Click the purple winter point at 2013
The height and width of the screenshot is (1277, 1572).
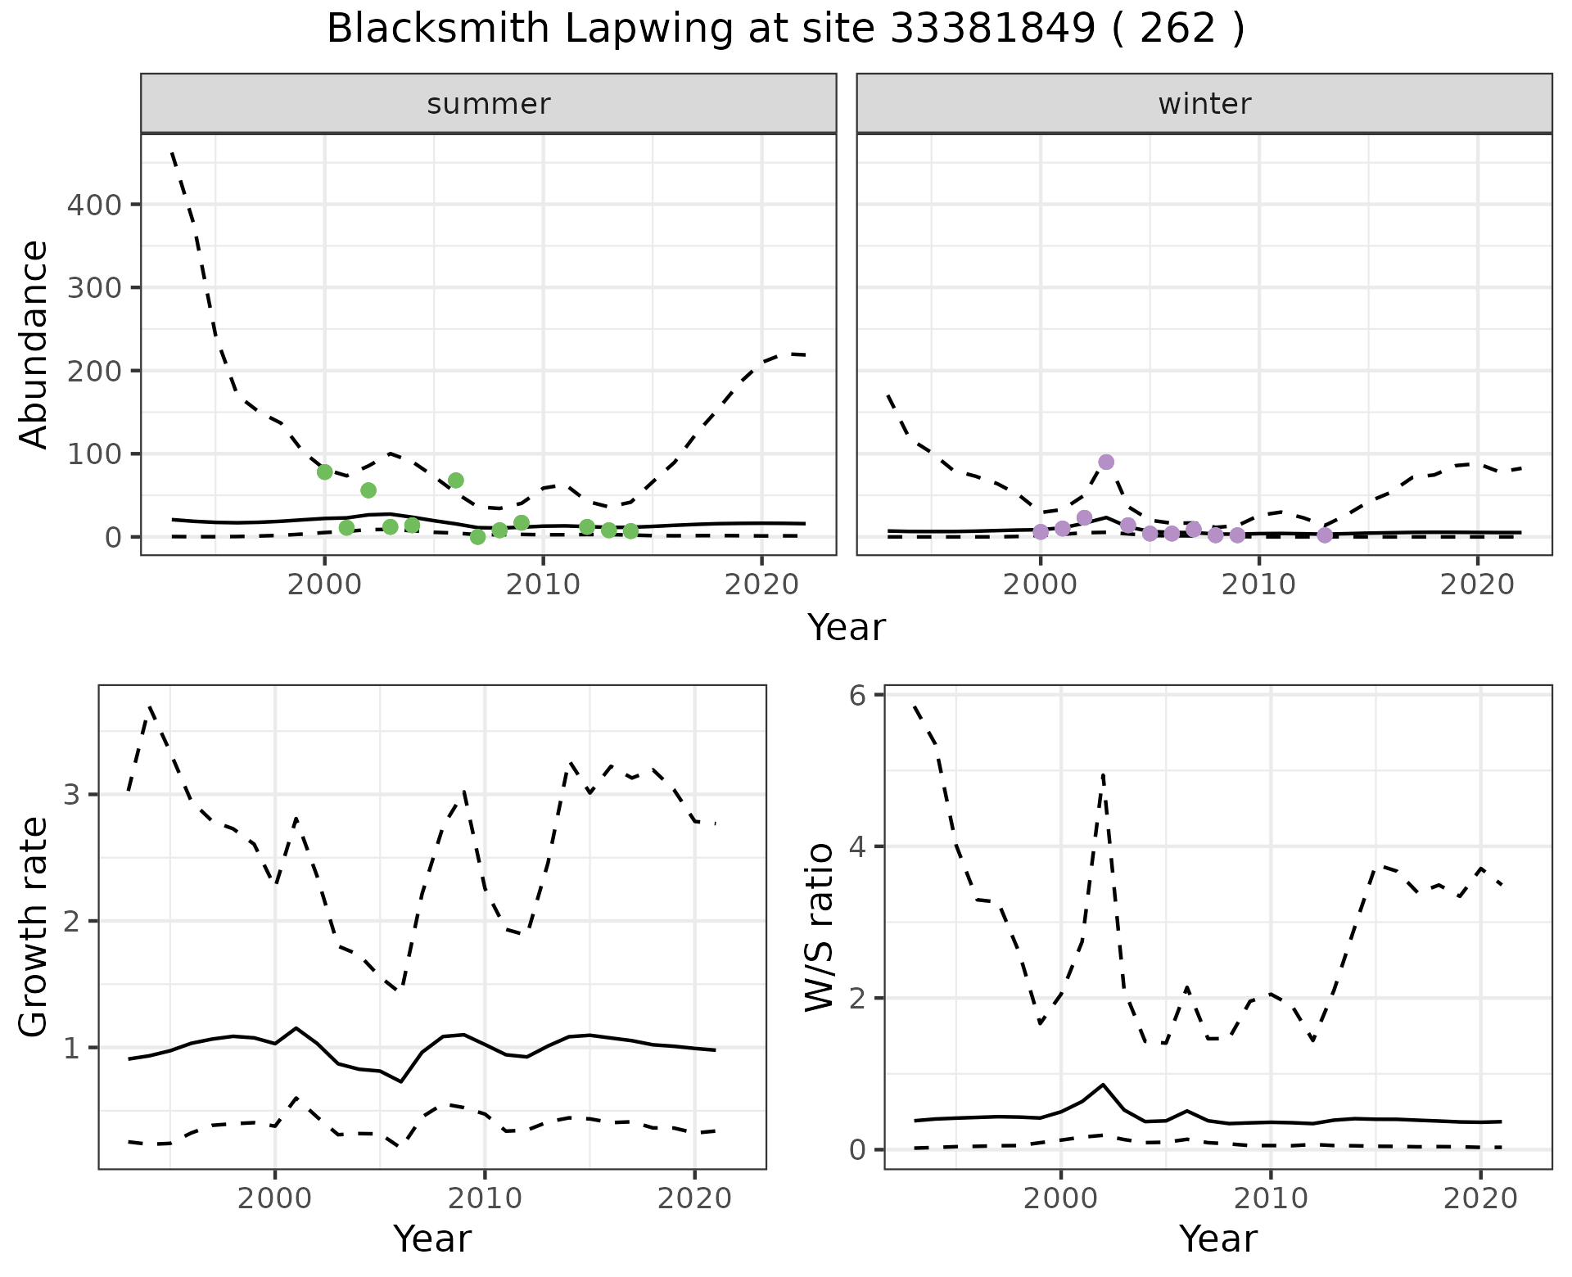1325,535
